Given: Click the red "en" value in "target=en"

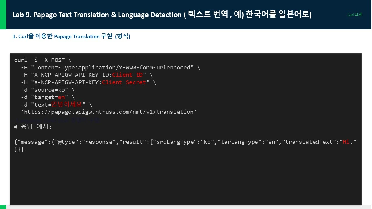Looking at the screenshot, I should [61, 98].
